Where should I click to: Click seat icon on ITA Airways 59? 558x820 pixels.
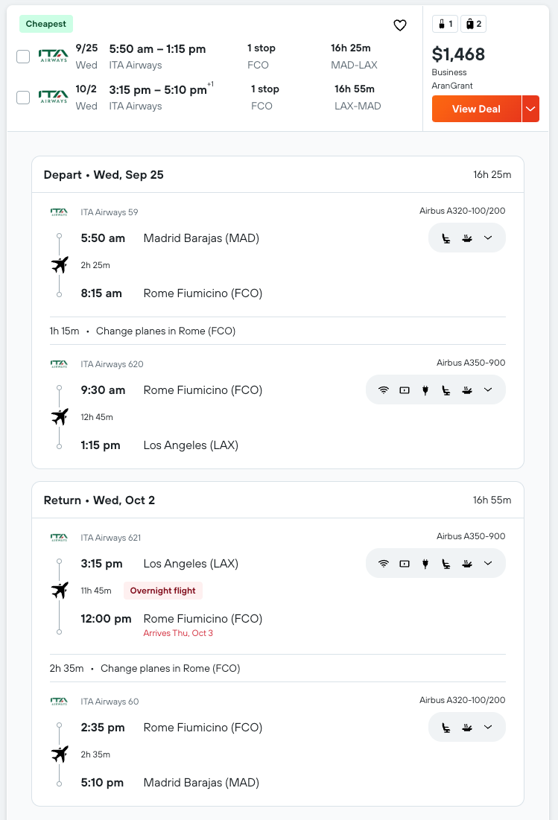tap(446, 238)
